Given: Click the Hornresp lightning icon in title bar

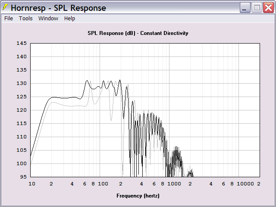Looking at the screenshot, I should tap(5, 7).
